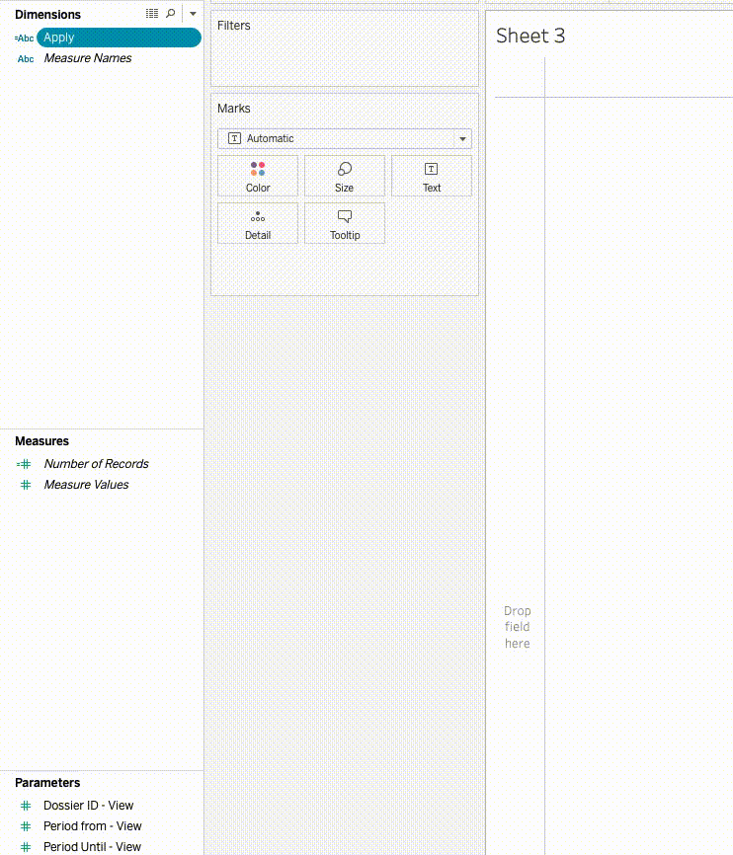This screenshot has width=733, height=855.
Task: Click the Abc icon beside Measure Names
Action: pyautogui.click(x=26, y=59)
